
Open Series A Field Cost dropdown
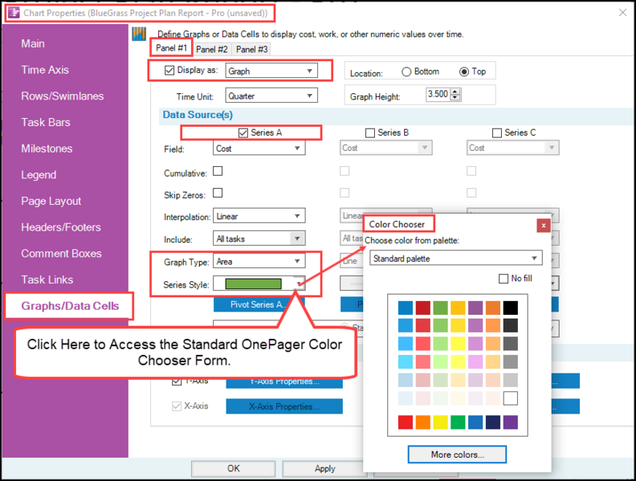[x=259, y=149]
